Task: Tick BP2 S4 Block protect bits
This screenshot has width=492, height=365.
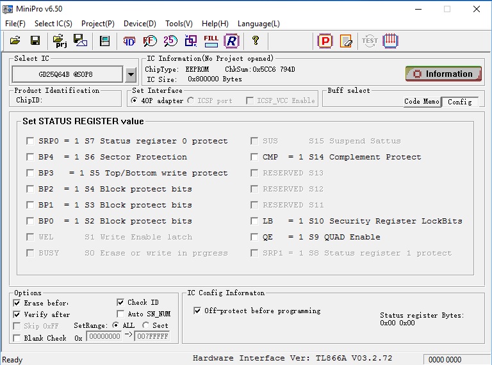Action: 30,189
